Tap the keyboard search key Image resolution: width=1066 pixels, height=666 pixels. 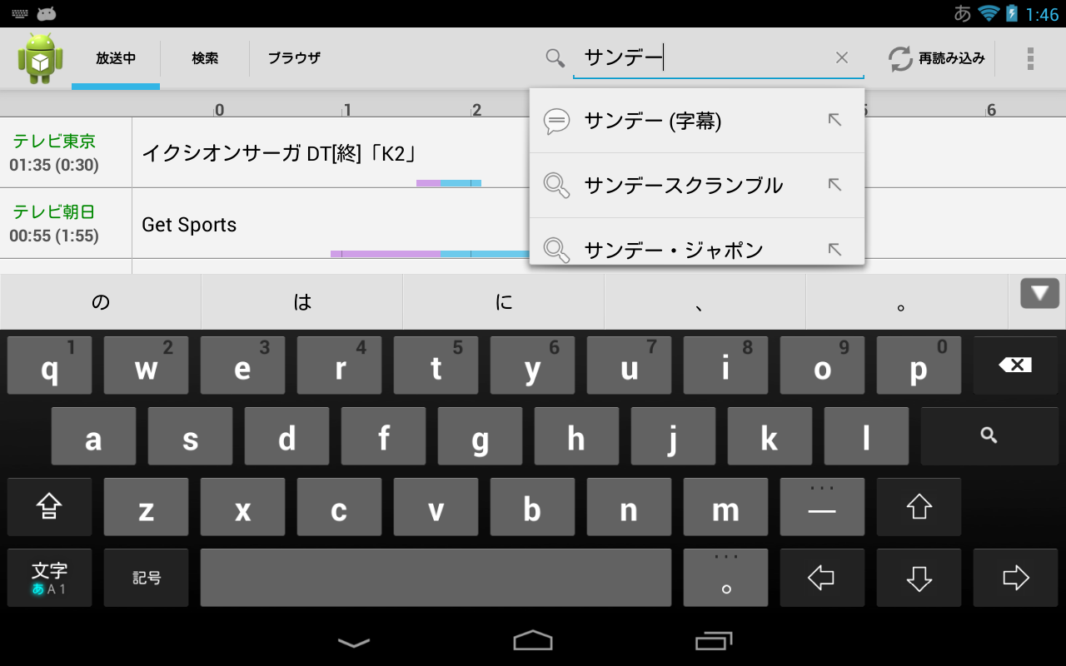point(989,435)
